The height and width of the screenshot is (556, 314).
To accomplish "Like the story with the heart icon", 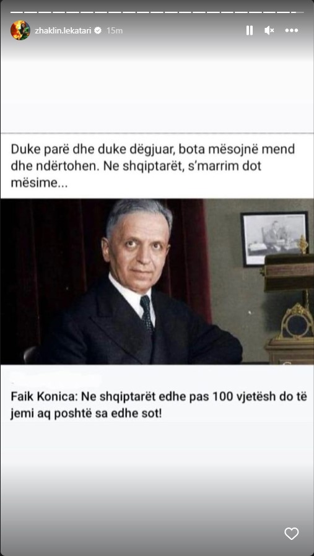I will coord(291,533).
